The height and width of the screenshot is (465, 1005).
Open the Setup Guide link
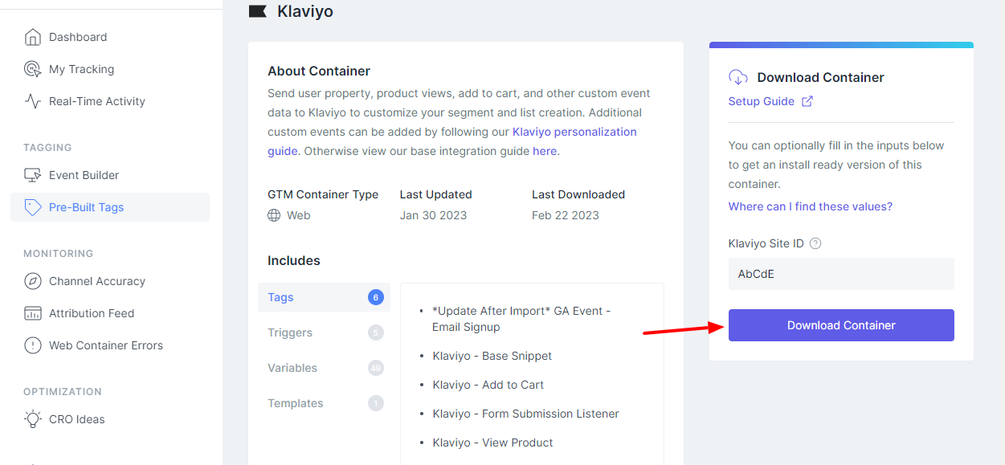(761, 101)
